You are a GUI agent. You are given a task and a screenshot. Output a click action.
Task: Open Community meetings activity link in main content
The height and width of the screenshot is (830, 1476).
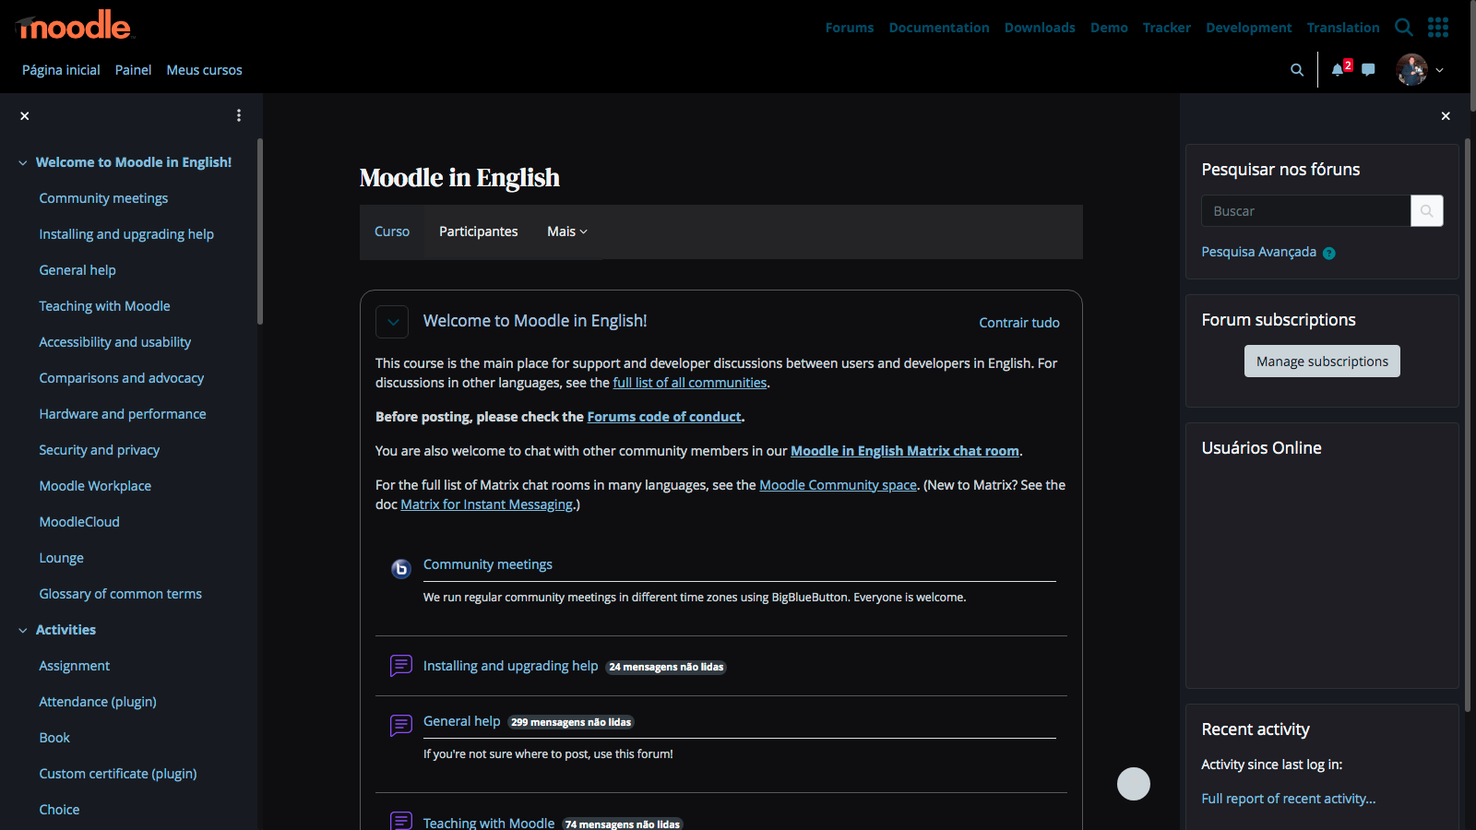(487, 564)
